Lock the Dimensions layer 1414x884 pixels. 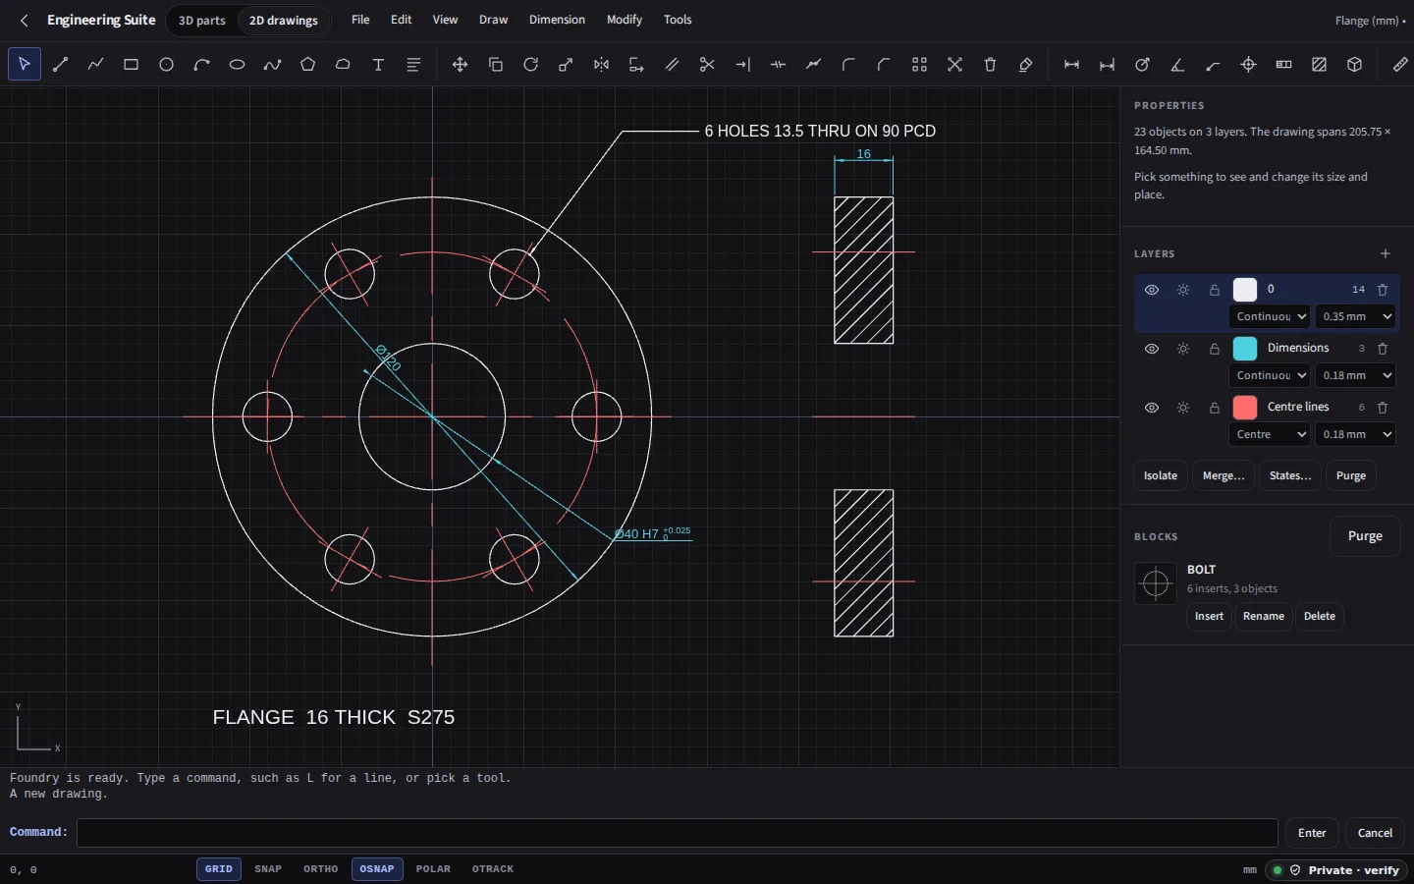(x=1215, y=349)
